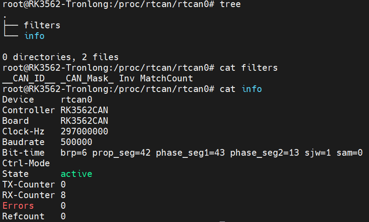Click the __CAN_ID__ column header
This screenshot has width=369, height=222.
[29, 78]
